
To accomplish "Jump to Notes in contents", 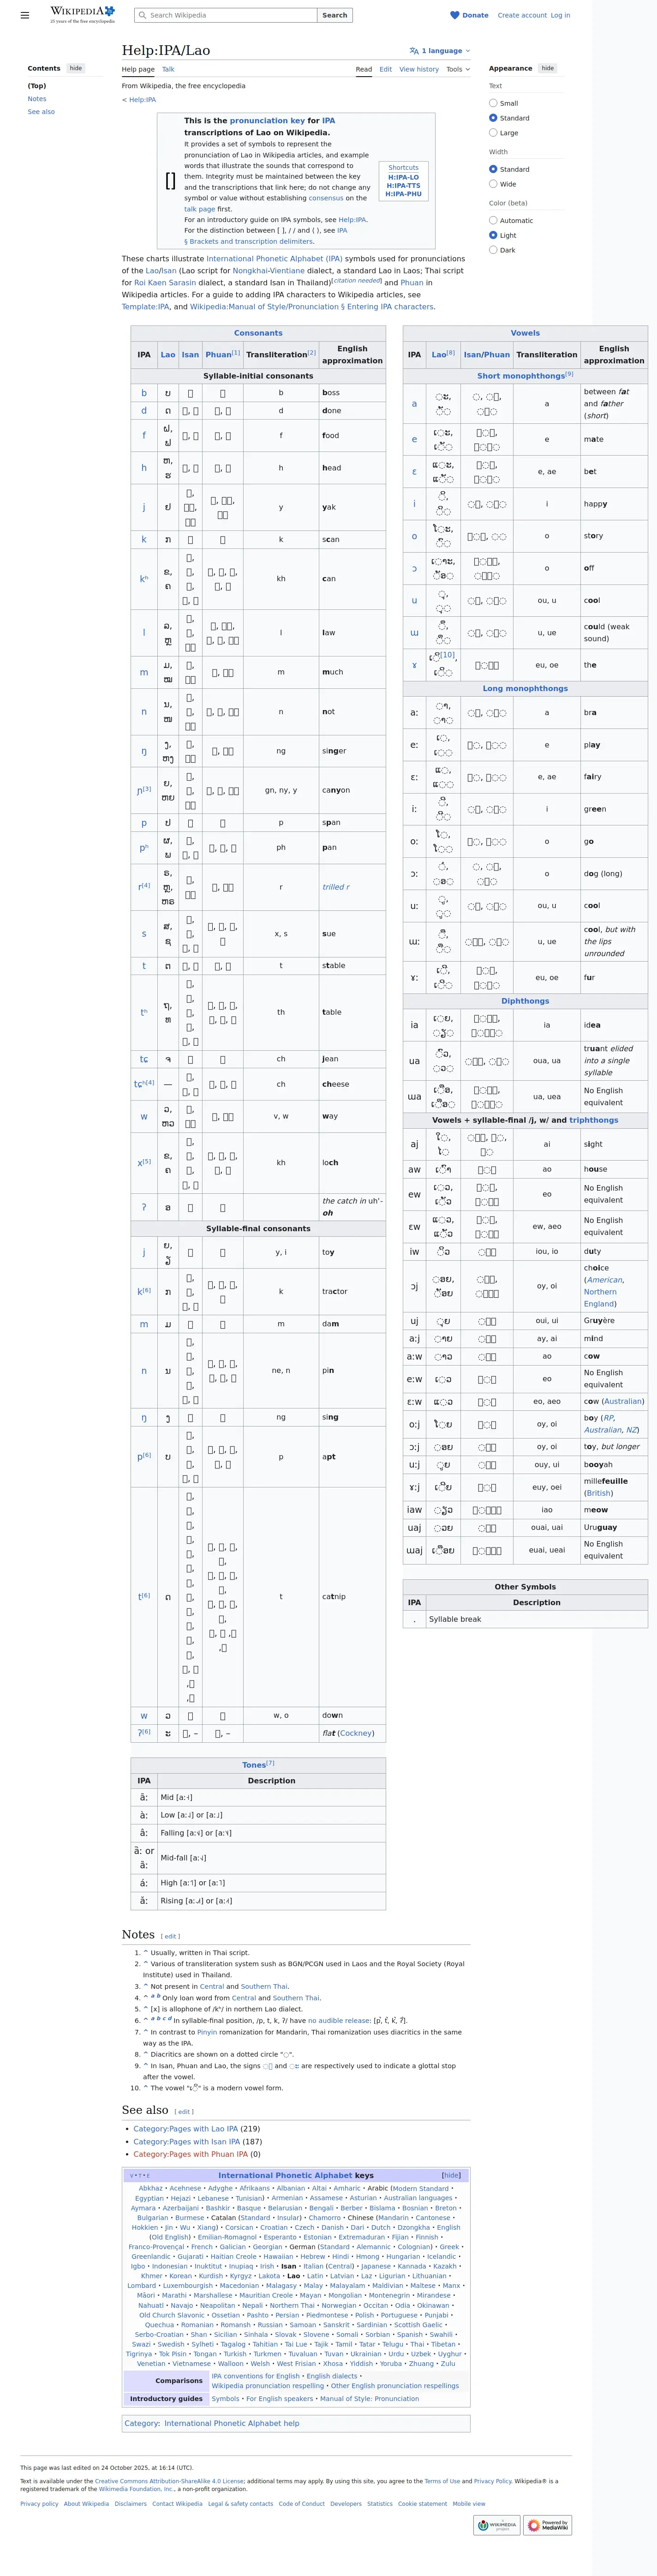I will point(37,99).
